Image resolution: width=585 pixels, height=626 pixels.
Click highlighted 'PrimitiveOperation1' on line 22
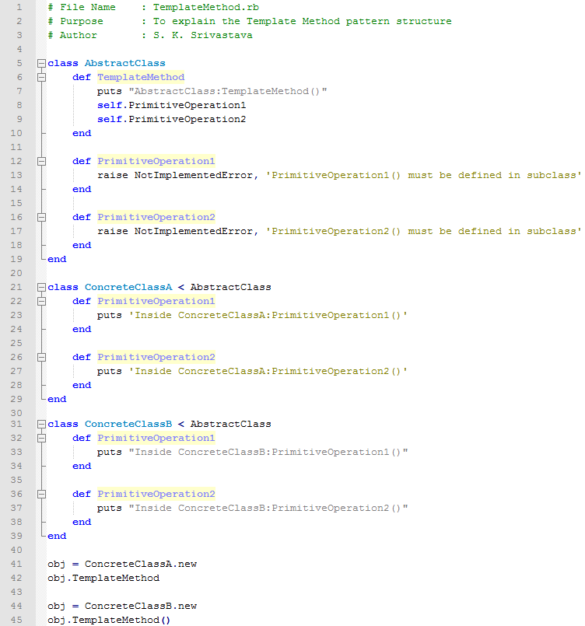156,301
